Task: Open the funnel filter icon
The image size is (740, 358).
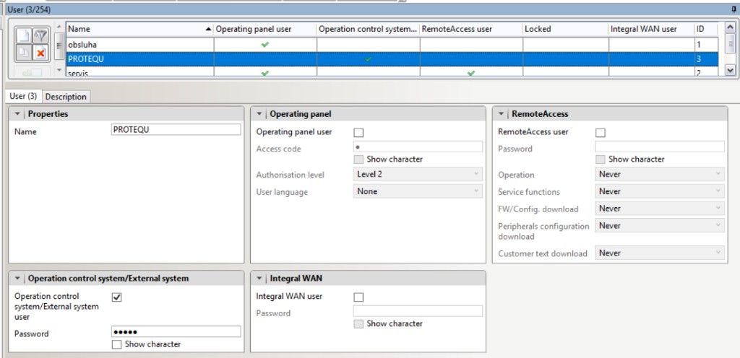Action: [41, 36]
